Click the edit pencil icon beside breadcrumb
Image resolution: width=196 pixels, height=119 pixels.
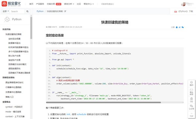pyautogui.click(x=65, y=11)
